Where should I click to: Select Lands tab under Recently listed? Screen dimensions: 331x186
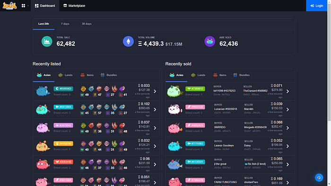tap(65, 75)
